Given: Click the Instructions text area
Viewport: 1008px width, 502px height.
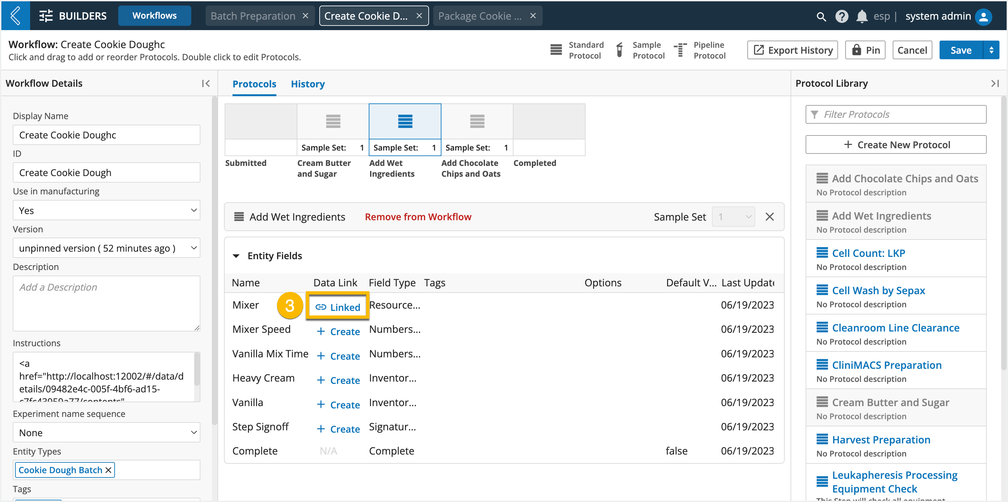Looking at the screenshot, I should click(x=104, y=377).
